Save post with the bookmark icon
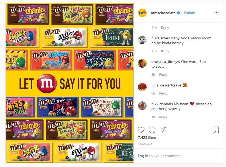226x167 pixels. tap(216, 130)
